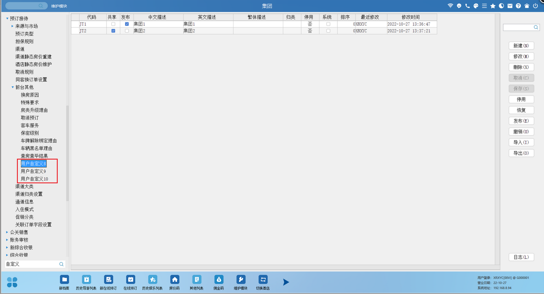Click the left tree vertical scrollbar
The height and width of the screenshot is (294, 544).
point(67,153)
